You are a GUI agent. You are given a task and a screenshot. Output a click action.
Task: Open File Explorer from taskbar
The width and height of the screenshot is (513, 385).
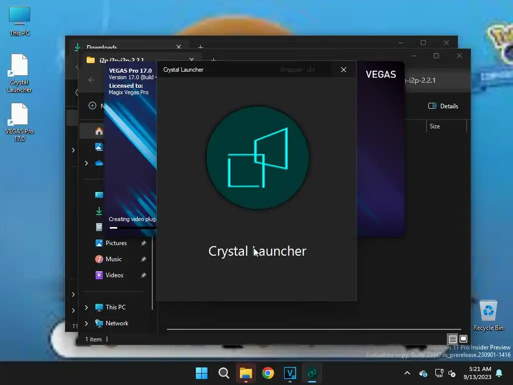tap(245, 373)
